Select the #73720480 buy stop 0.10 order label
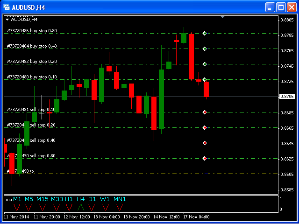The width and height of the screenshot is (299, 224). point(32,77)
